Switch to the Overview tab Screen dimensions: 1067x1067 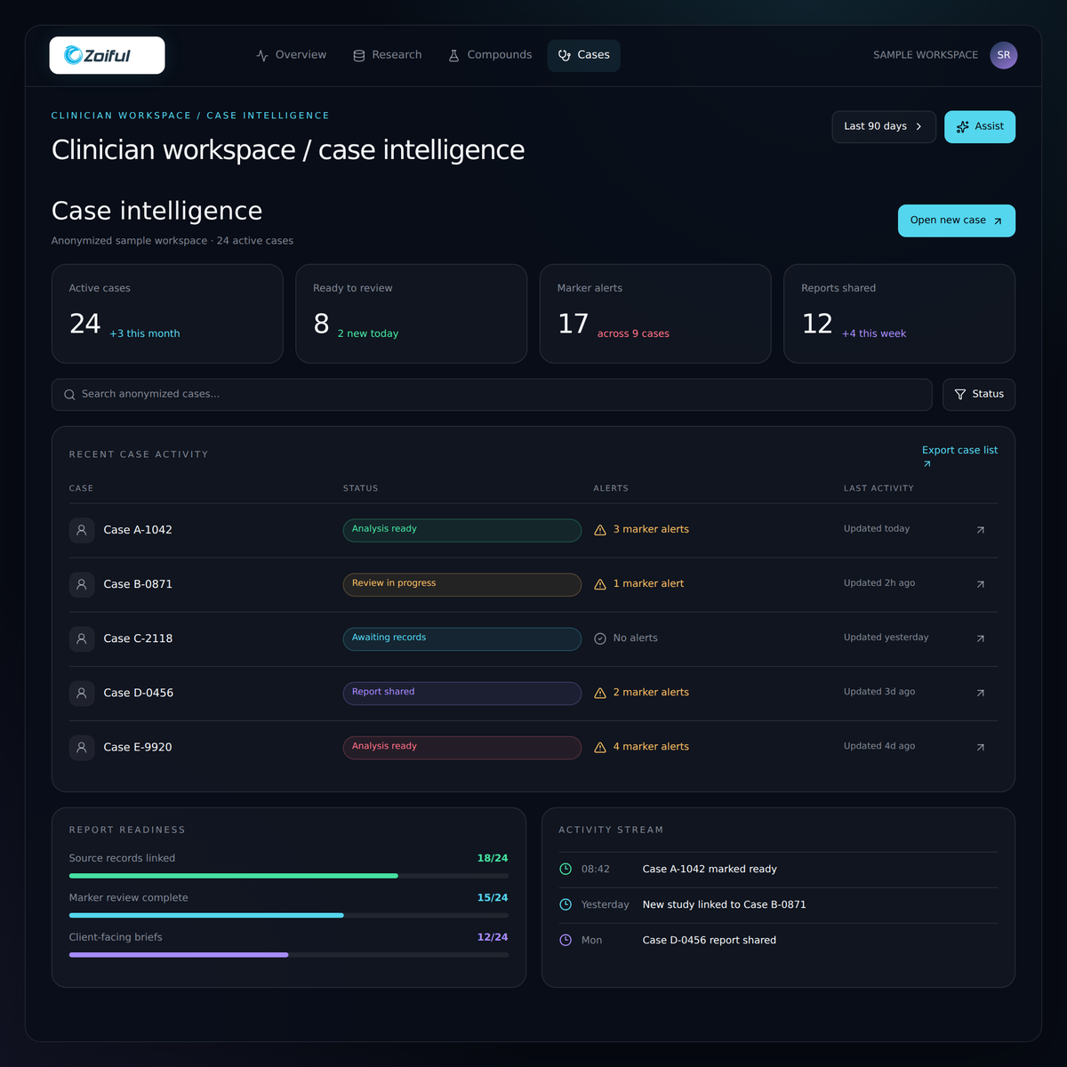tap(291, 55)
